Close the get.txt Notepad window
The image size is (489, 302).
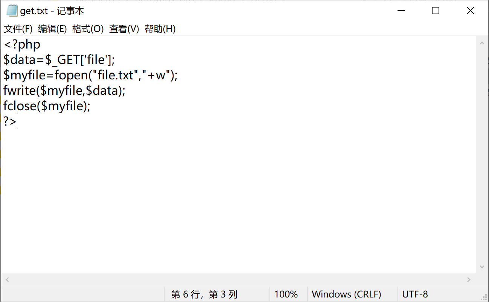(470, 11)
